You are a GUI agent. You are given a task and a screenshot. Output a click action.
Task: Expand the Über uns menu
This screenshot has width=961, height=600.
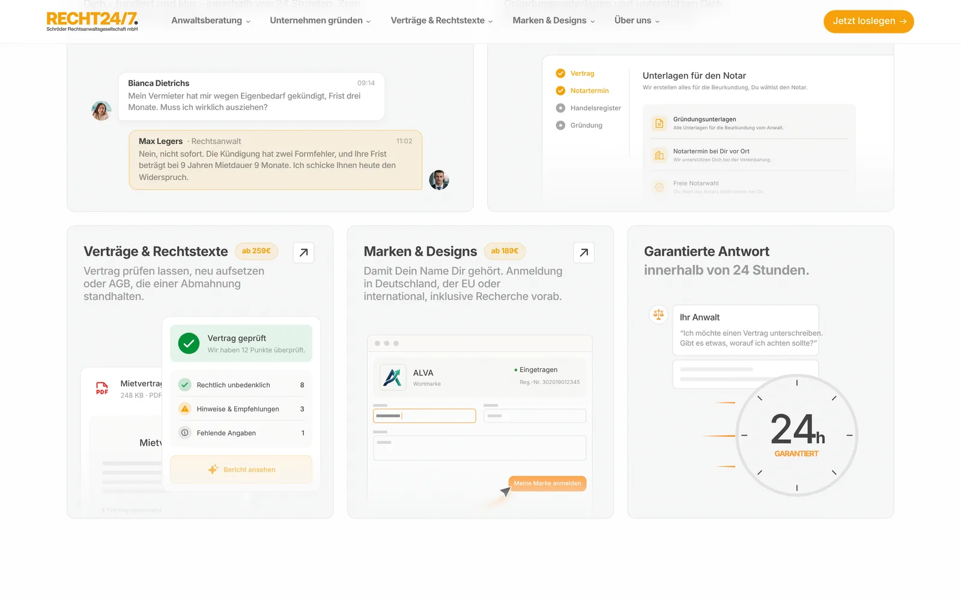pyautogui.click(x=637, y=20)
